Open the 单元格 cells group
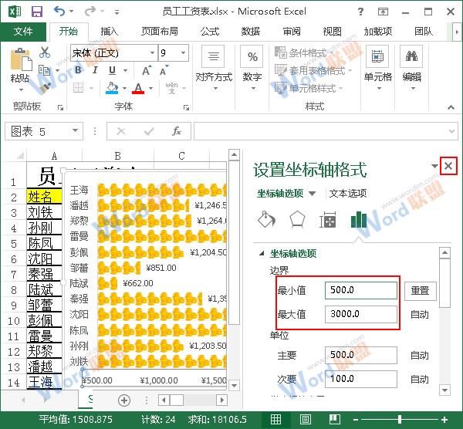 [x=377, y=68]
